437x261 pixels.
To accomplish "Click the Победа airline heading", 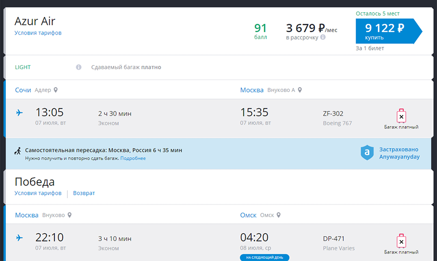I will pos(35,182).
